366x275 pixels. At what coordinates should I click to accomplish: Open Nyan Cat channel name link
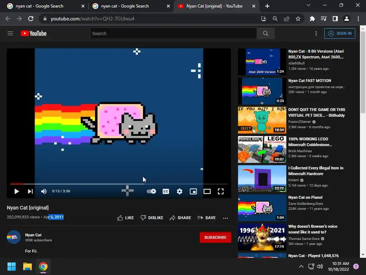[33, 235]
